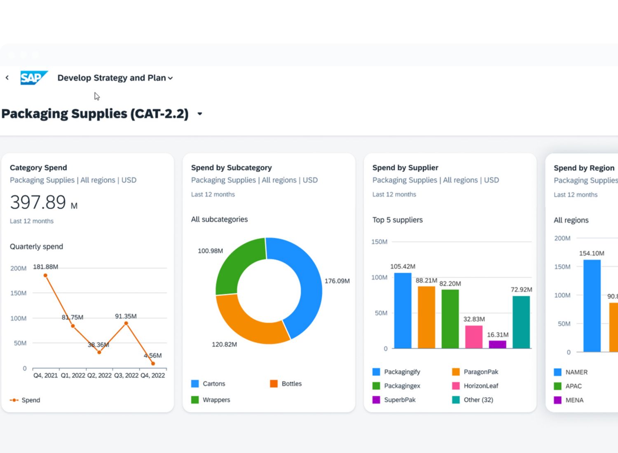Click the HorizonLeaf pink legend icon
Screen dimensions: 618x453
456,386
